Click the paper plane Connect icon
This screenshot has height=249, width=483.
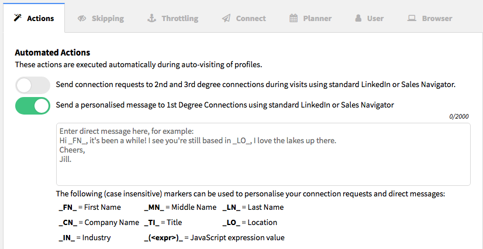pos(226,19)
